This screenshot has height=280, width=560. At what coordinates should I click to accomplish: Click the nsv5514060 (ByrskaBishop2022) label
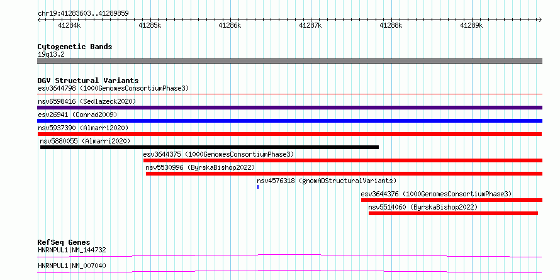pyautogui.click(x=423, y=207)
